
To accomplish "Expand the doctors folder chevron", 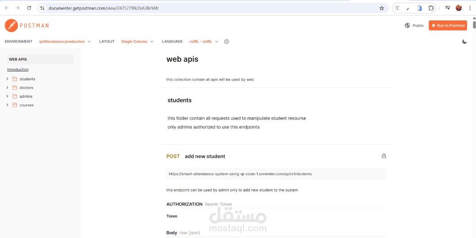I will [x=7, y=87].
